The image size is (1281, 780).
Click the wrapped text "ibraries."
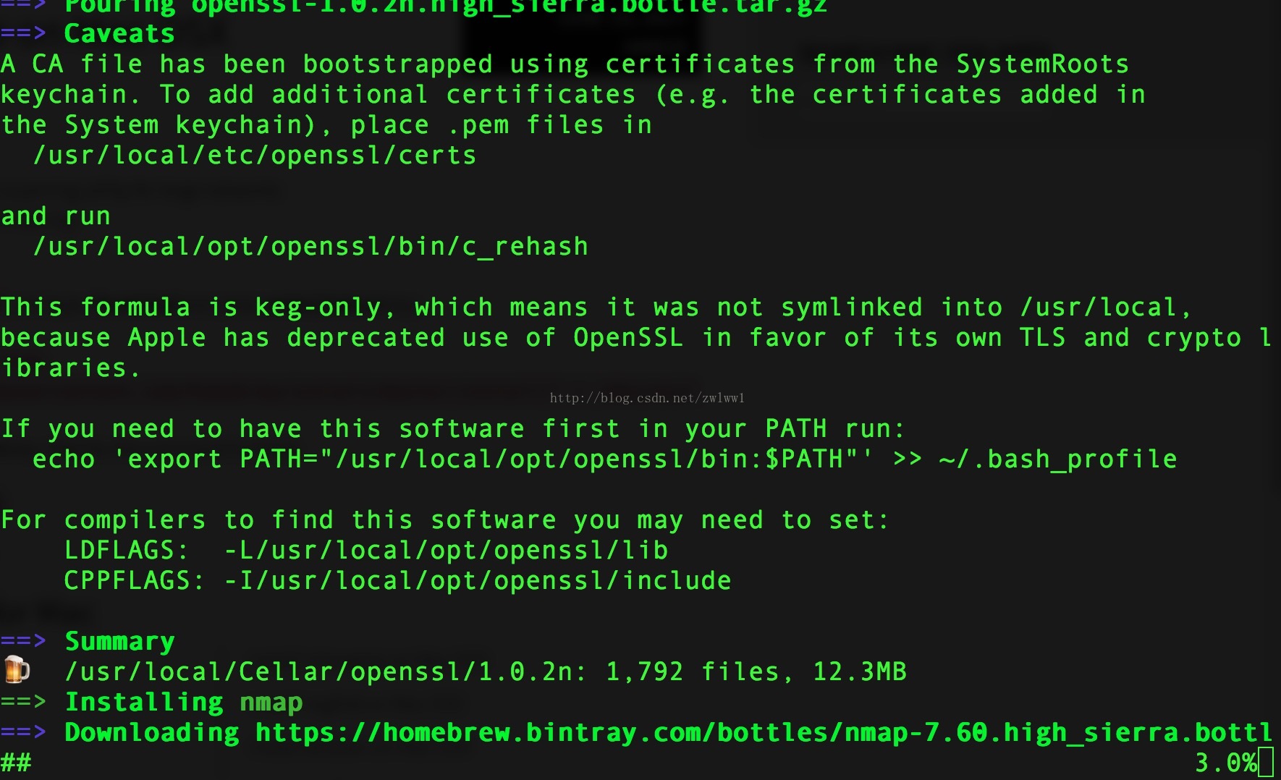coord(70,368)
